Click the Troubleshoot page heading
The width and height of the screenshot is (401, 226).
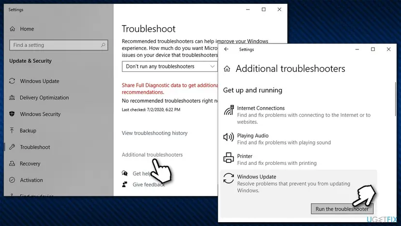click(x=149, y=29)
